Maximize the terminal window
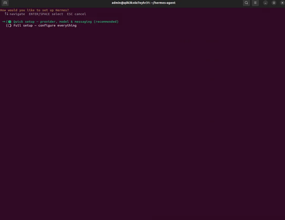Image resolution: width=285 pixels, height=220 pixels. click(x=274, y=3)
